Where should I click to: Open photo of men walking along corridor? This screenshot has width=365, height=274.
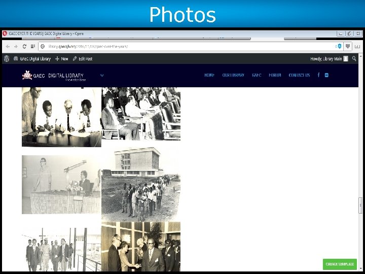[61, 249]
